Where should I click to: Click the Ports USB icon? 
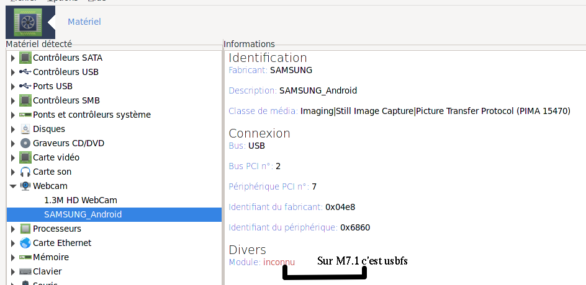25,86
